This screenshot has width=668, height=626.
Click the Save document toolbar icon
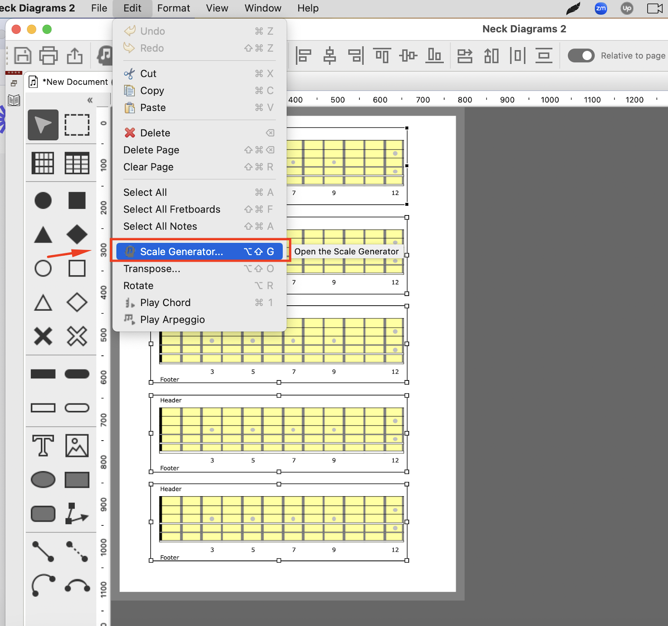point(23,56)
